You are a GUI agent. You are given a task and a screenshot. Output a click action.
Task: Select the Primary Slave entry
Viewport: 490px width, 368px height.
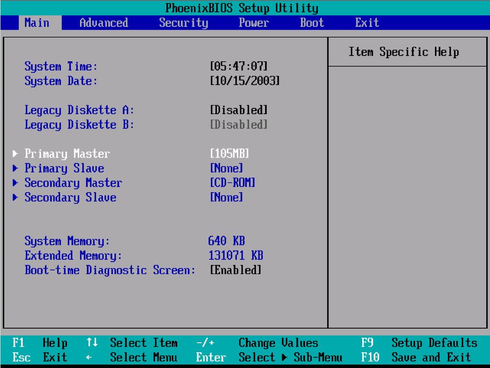65,168
